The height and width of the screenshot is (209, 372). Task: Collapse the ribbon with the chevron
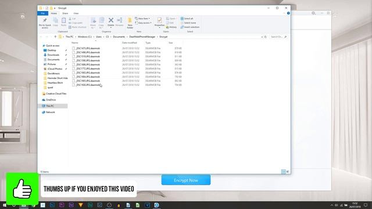pos(284,13)
